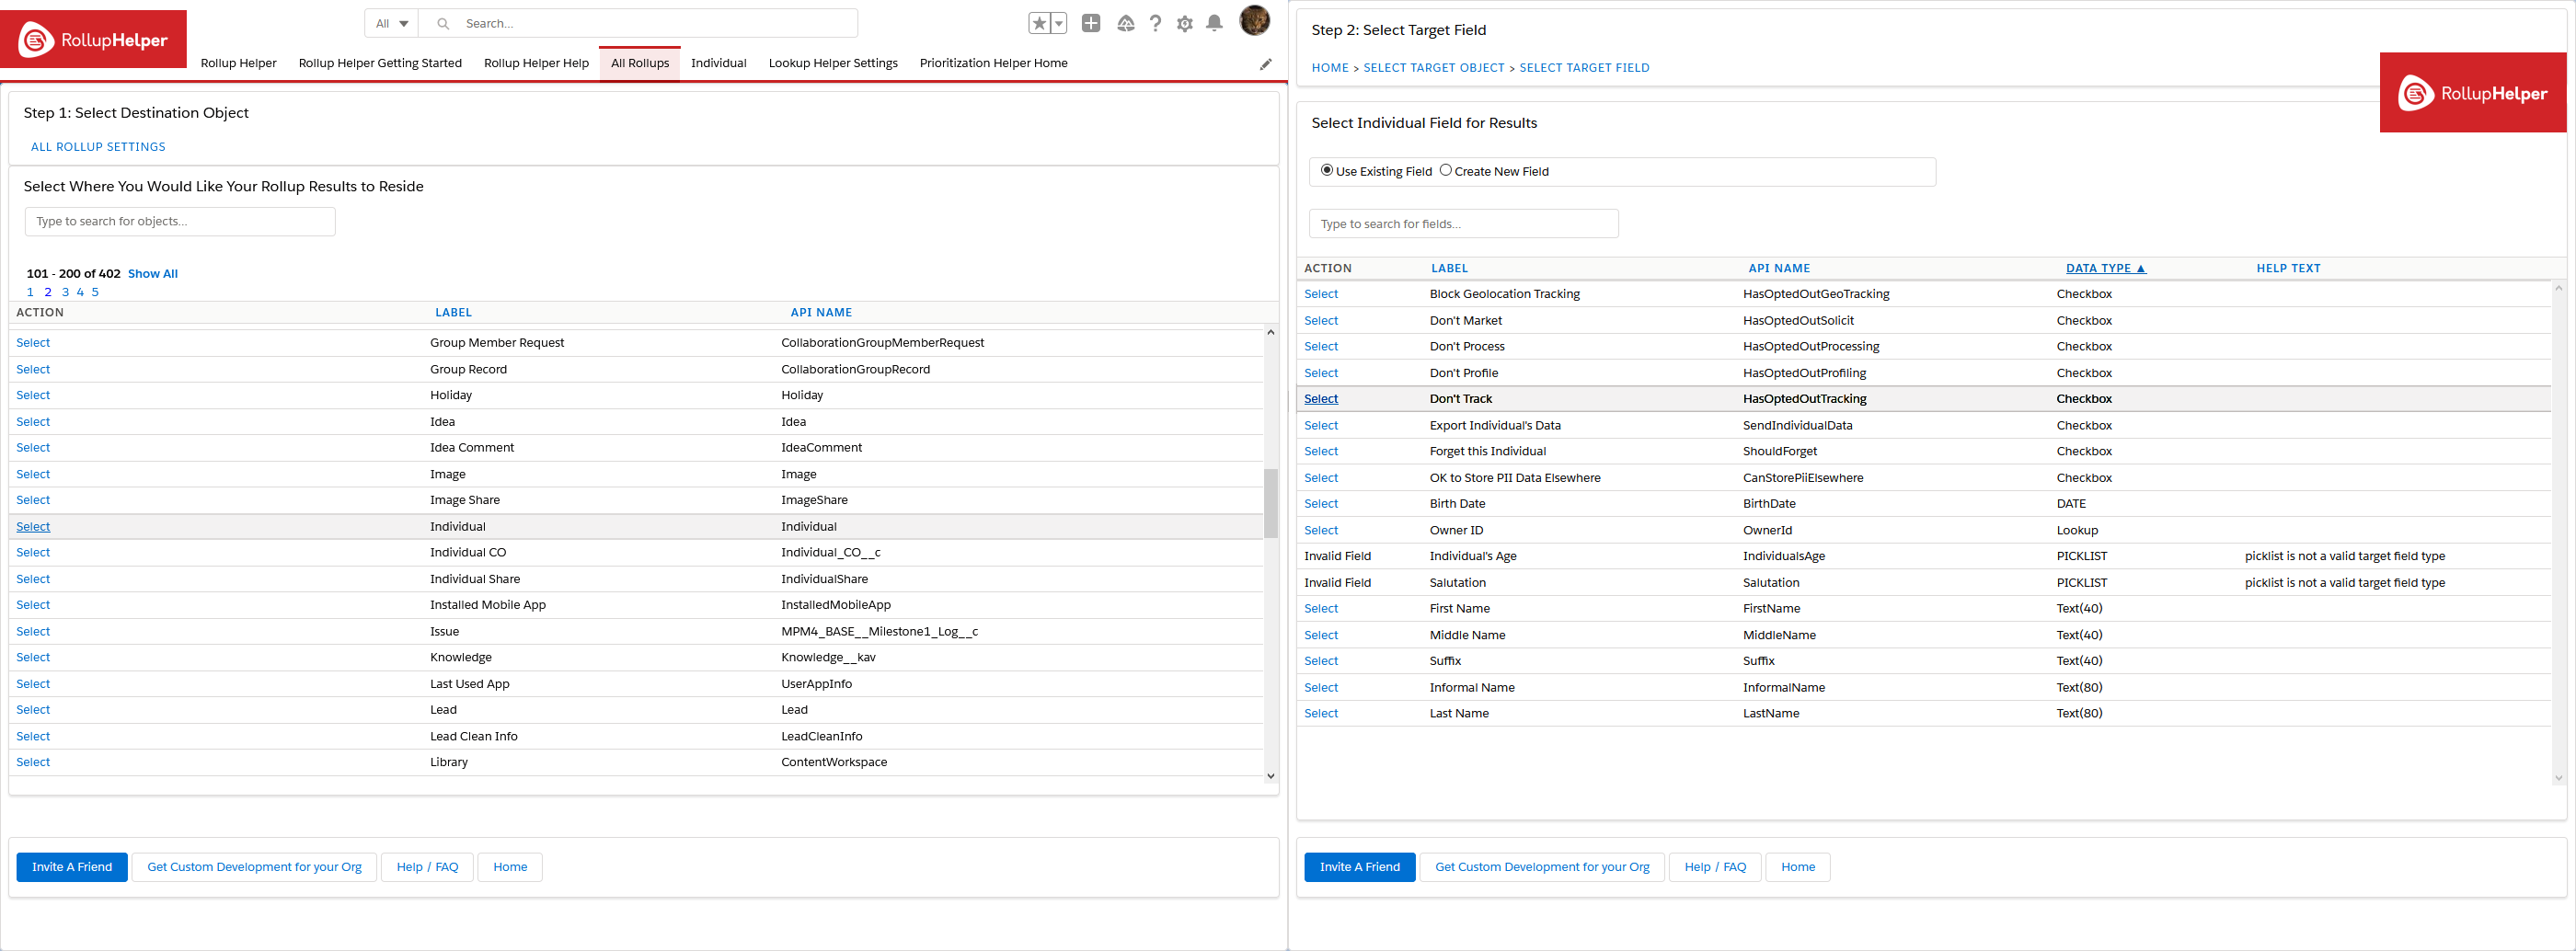This screenshot has height=951, width=2576.
Task: Click the left Help / FAQ button
Action: (427, 867)
